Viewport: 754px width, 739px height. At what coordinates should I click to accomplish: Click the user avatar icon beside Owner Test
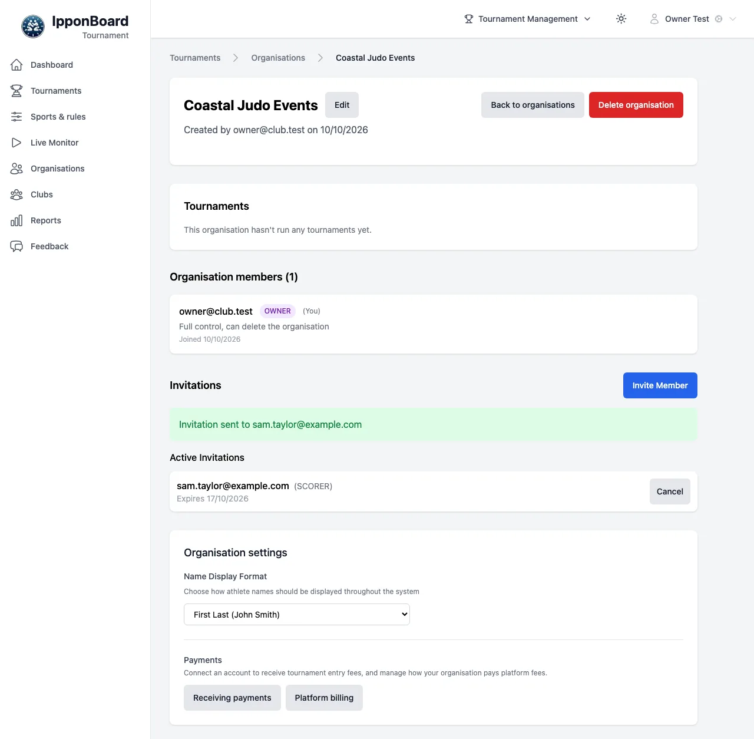point(654,19)
